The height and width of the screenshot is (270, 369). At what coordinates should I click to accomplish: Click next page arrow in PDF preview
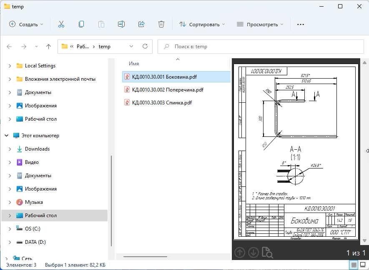254,253
